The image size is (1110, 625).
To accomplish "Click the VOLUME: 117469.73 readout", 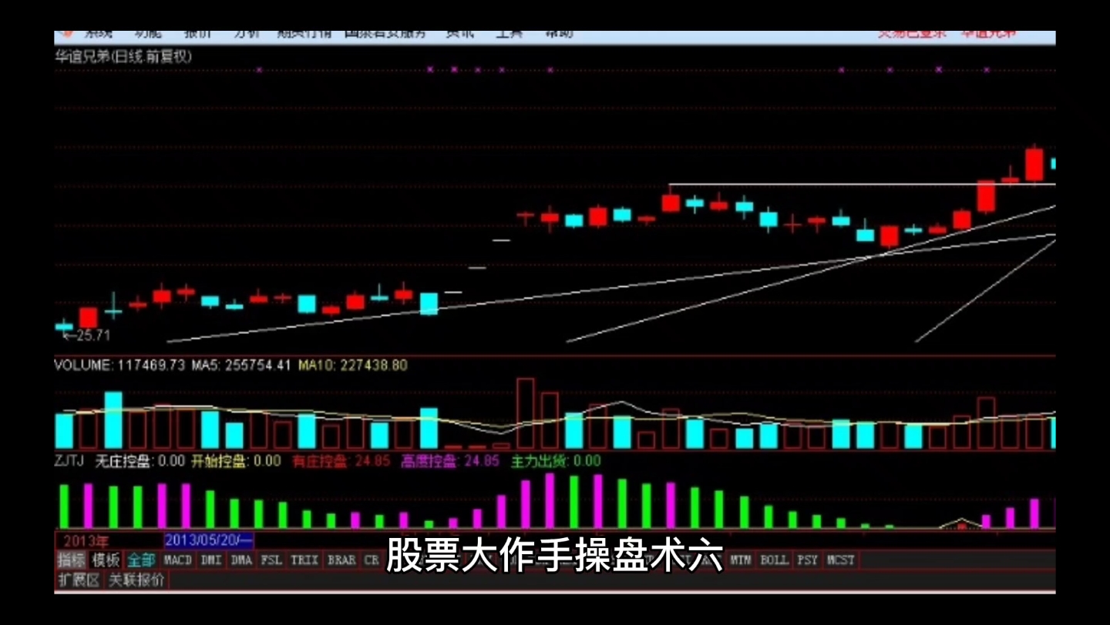I will (x=119, y=366).
